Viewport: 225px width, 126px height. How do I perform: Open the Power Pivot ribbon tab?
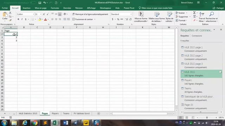[x=129, y=8]
